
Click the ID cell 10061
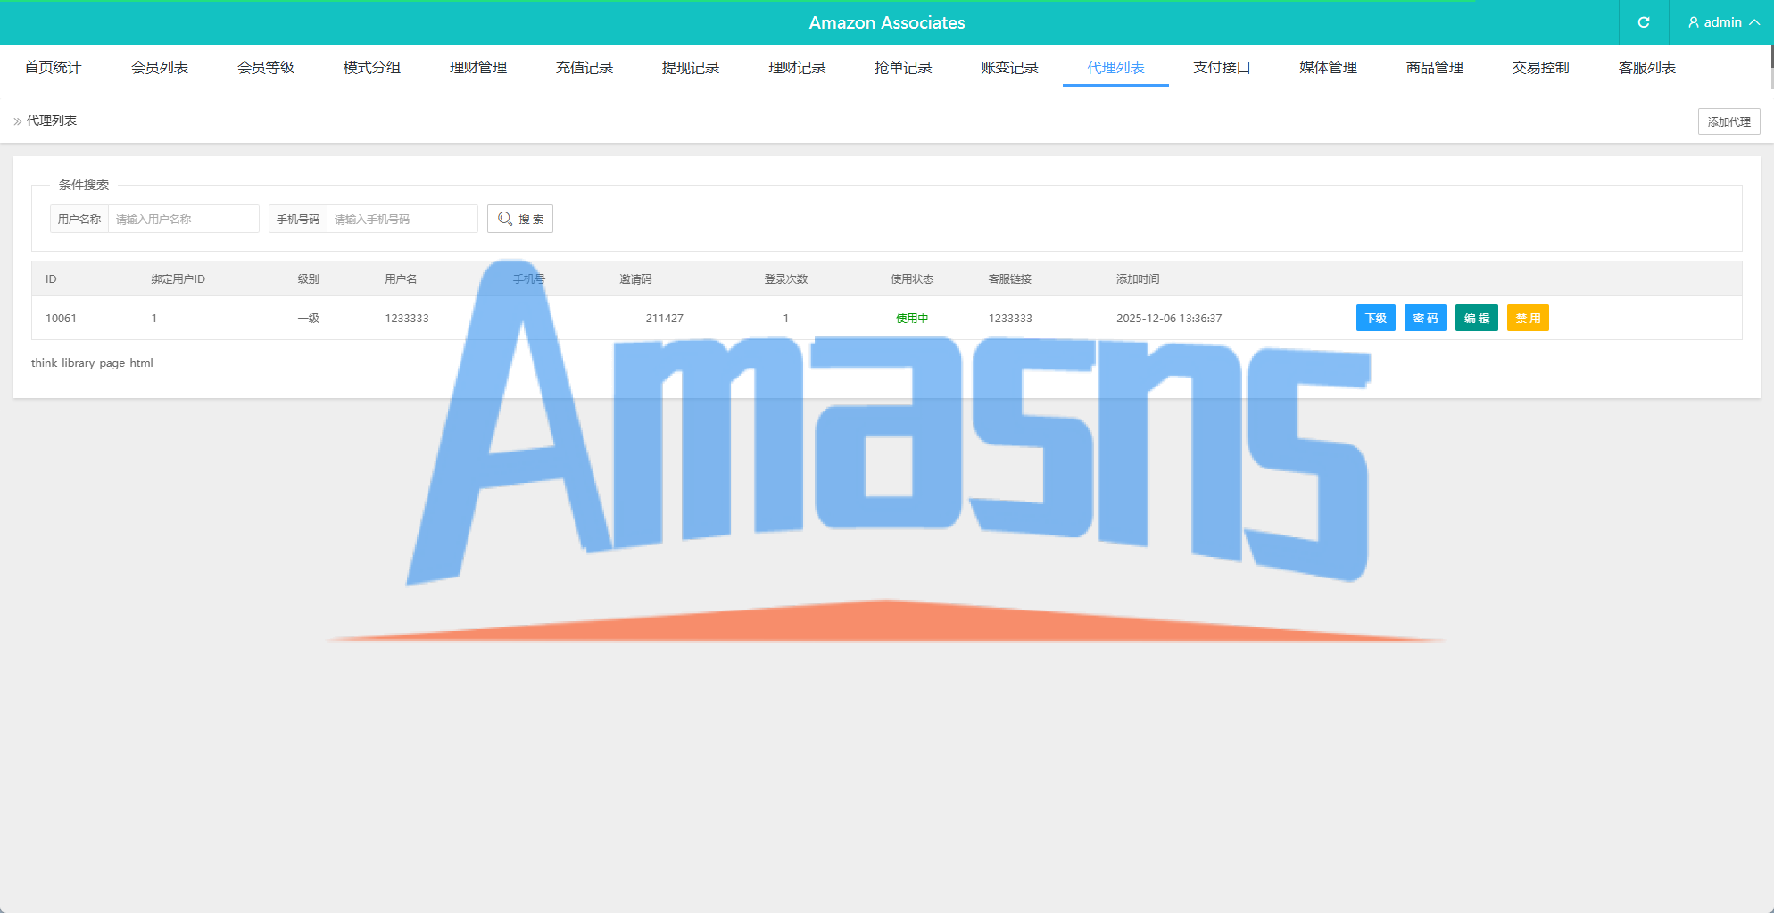coord(61,318)
